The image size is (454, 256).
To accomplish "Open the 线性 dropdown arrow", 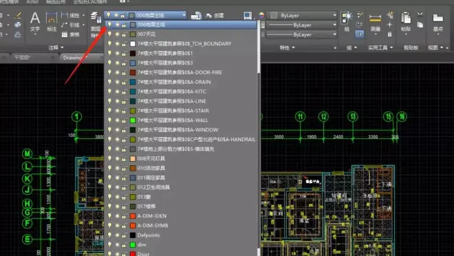I will click(84, 15).
